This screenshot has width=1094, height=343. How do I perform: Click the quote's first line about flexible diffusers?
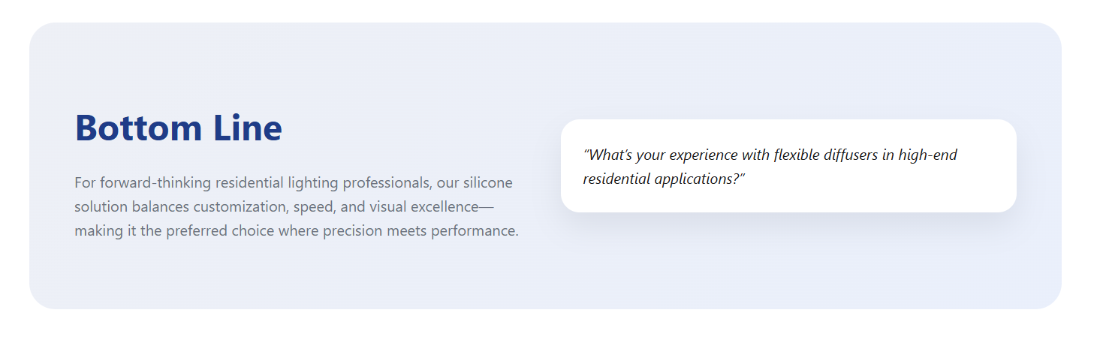point(770,155)
